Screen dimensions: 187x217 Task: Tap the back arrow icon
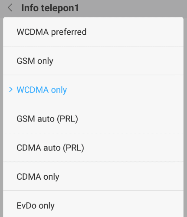(x=10, y=8)
